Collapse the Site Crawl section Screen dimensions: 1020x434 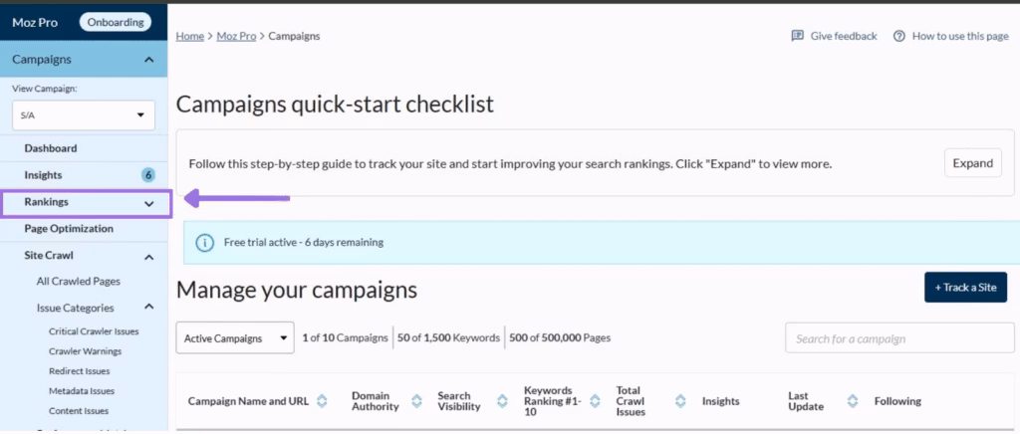[149, 257]
